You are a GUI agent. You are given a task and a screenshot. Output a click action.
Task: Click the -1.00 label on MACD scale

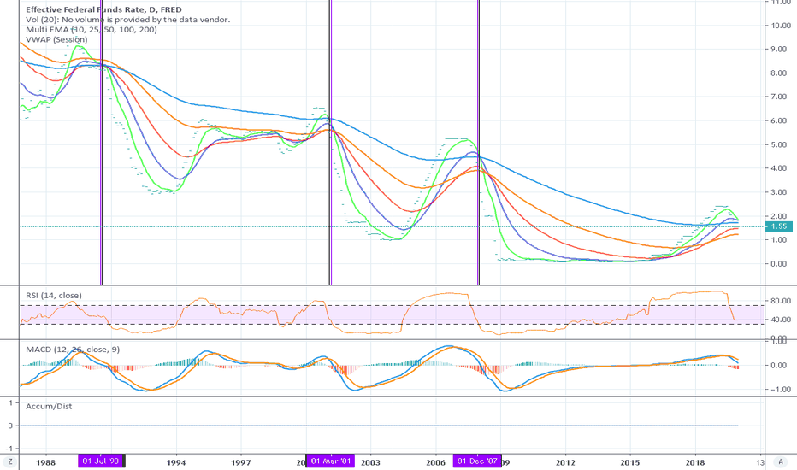pyautogui.click(x=779, y=390)
